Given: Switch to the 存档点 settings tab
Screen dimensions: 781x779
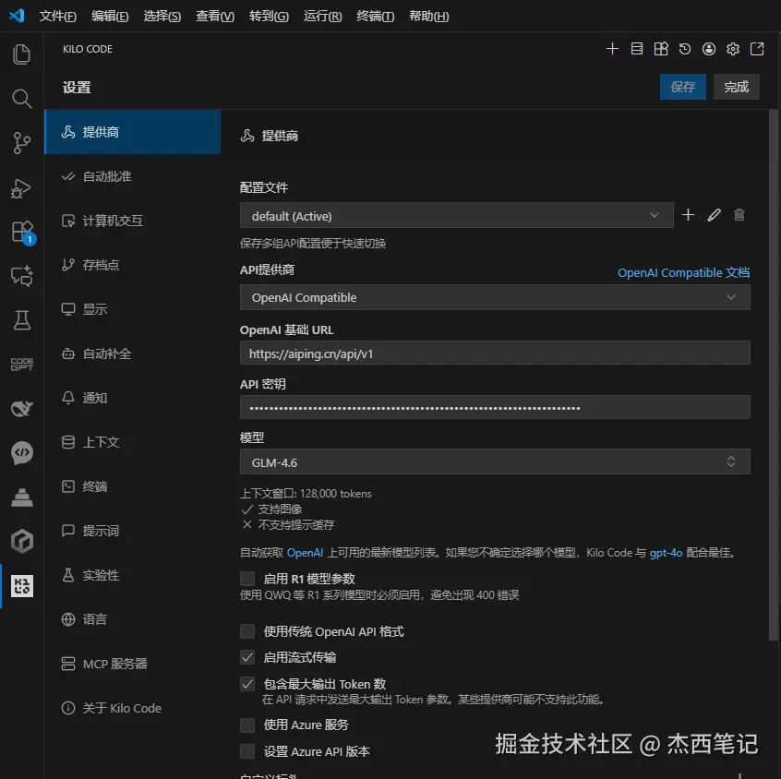Looking at the screenshot, I should pyautogui.click(x=133, y=265).
